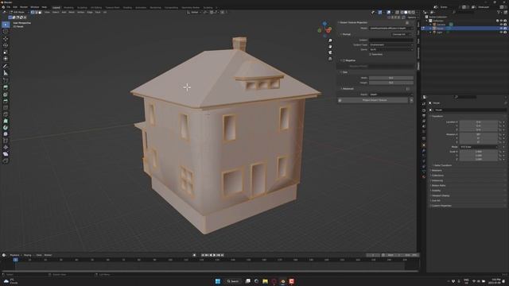Screen dimensions: 509x286
Task: Hide the House object in outliner
Action: (501, 29)
